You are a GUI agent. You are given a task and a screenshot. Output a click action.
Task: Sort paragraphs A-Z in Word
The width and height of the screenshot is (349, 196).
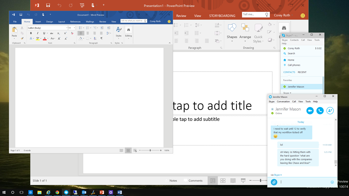(95, 39)
